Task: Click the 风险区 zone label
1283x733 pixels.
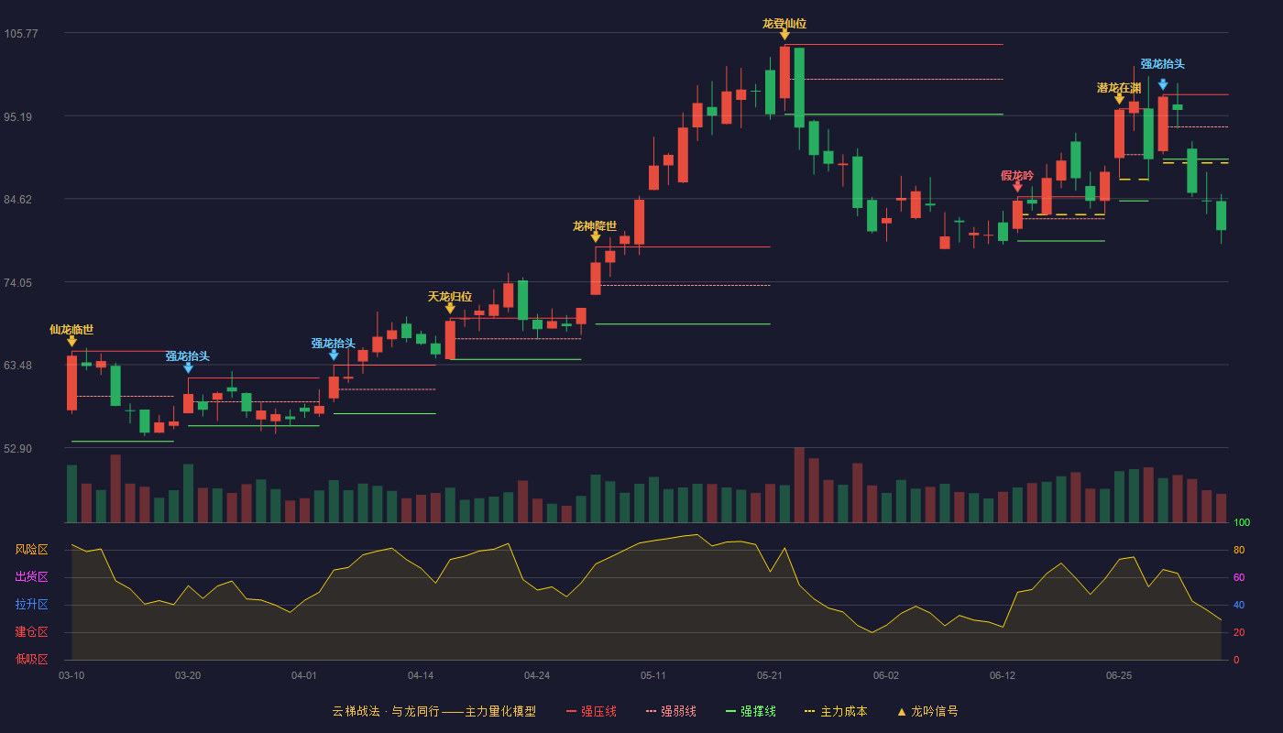Action: click(x=31, y=550)
